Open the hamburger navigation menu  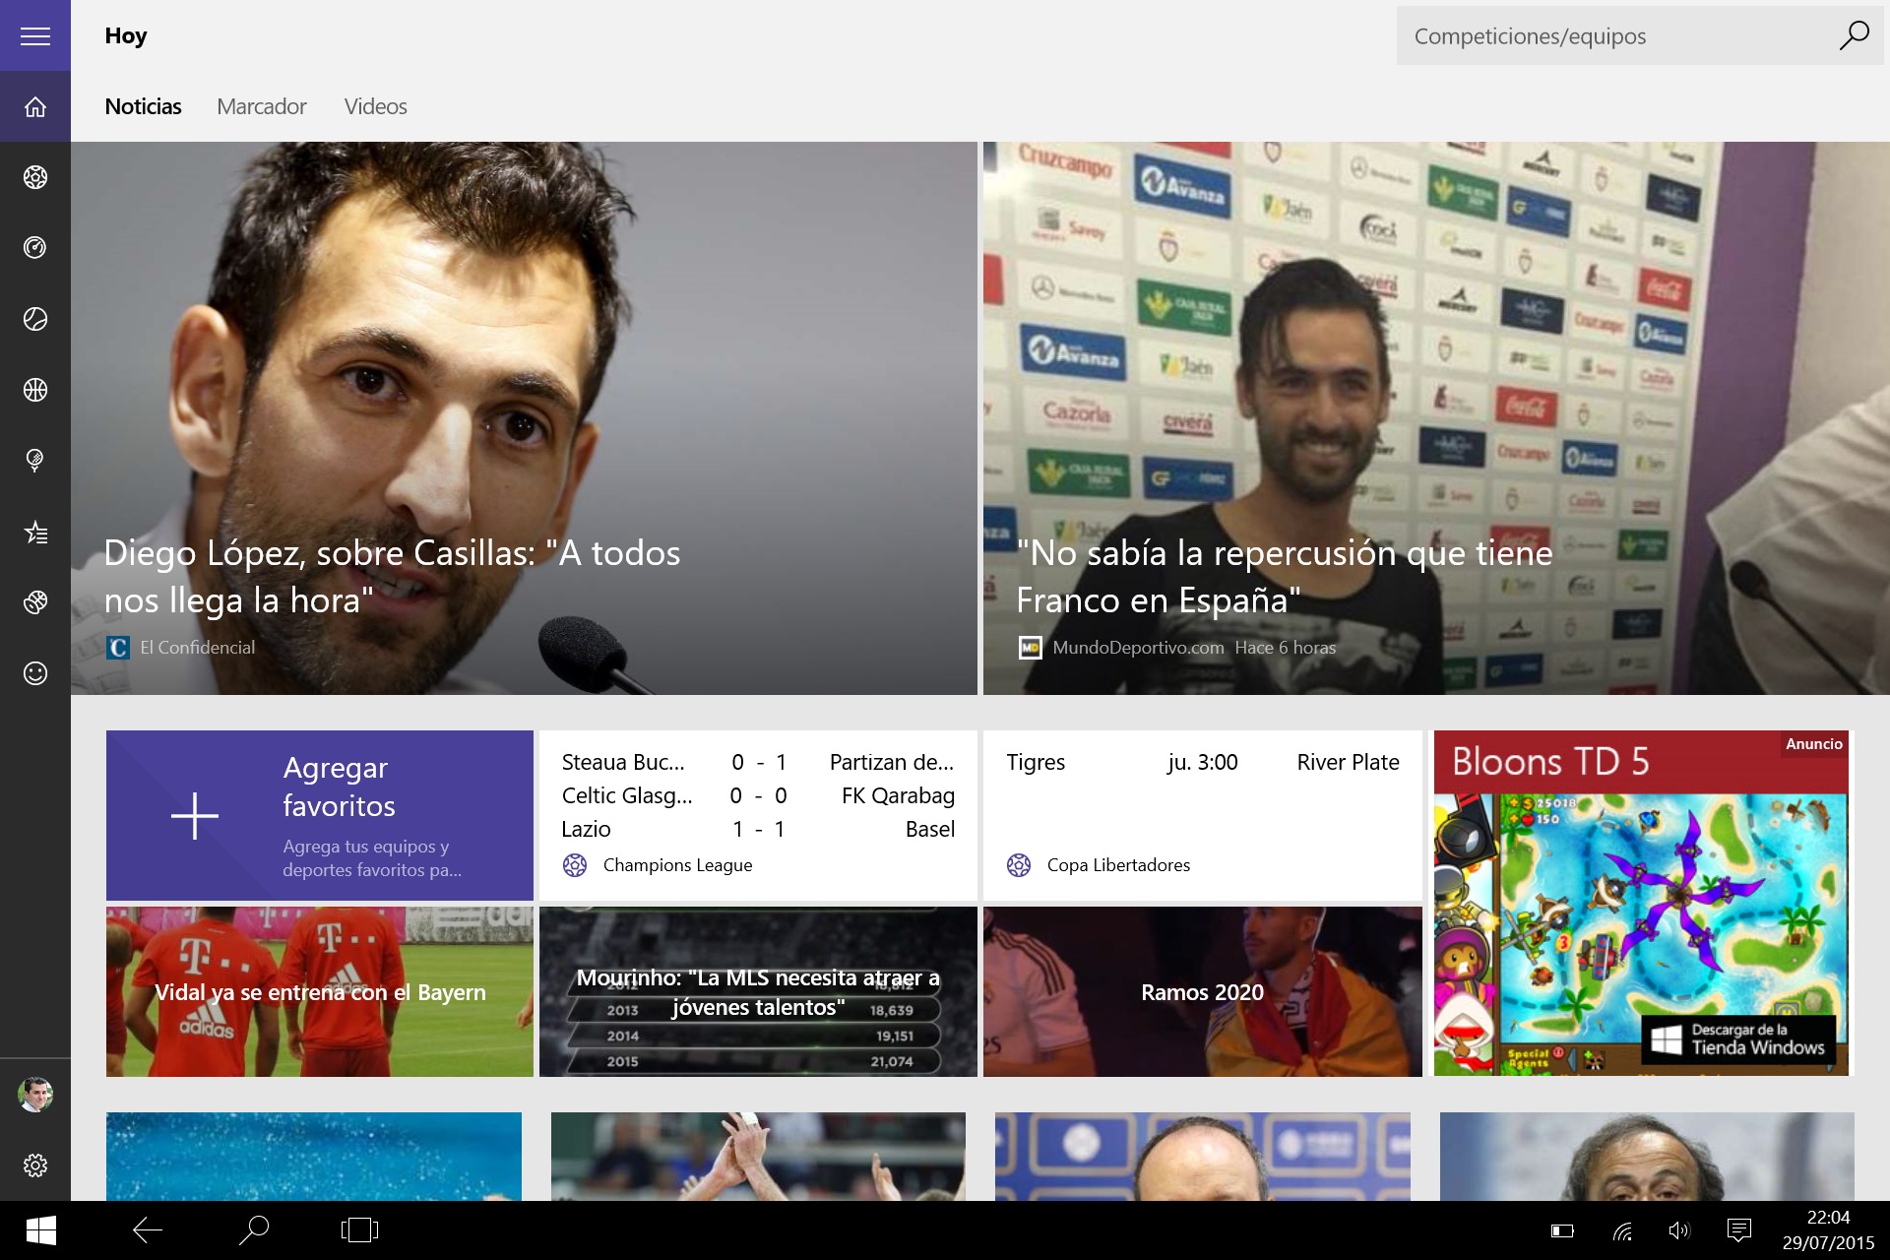pos(35,36)
